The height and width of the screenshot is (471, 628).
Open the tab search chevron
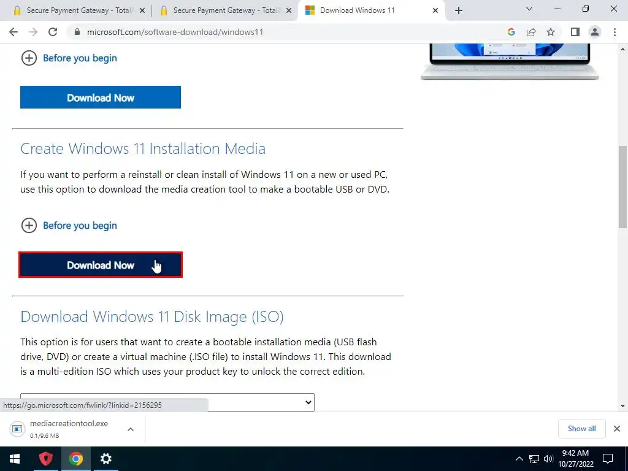529,9
